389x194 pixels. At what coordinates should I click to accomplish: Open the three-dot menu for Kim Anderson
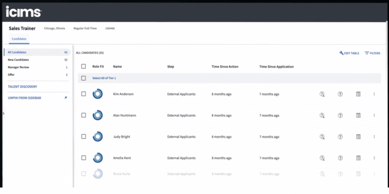(x=374, y=94)
